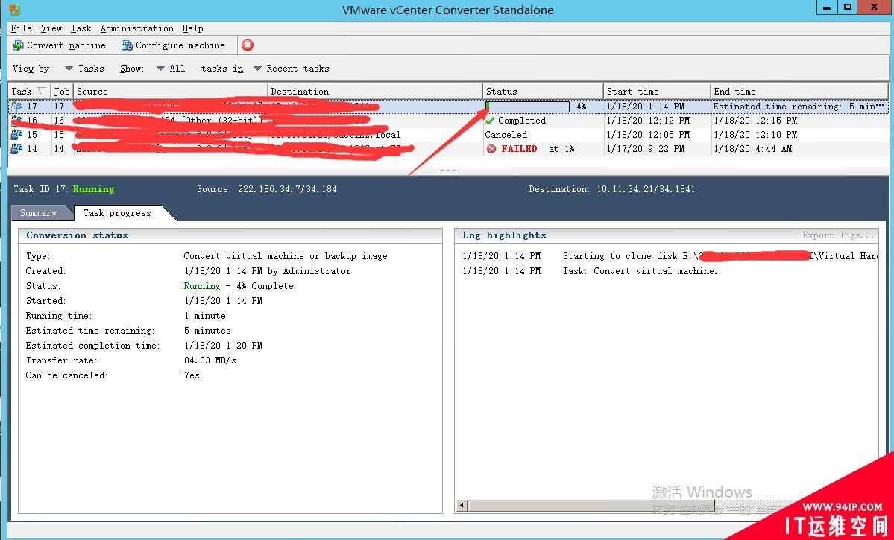
Task: Click the log scrollbar left arrow
Action: click(462, 506)
